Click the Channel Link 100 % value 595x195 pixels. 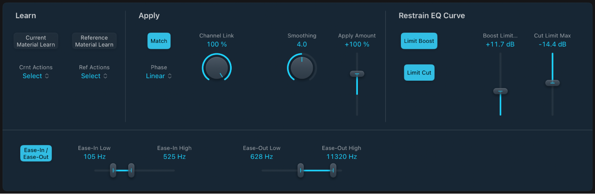(x=216, y=44)
